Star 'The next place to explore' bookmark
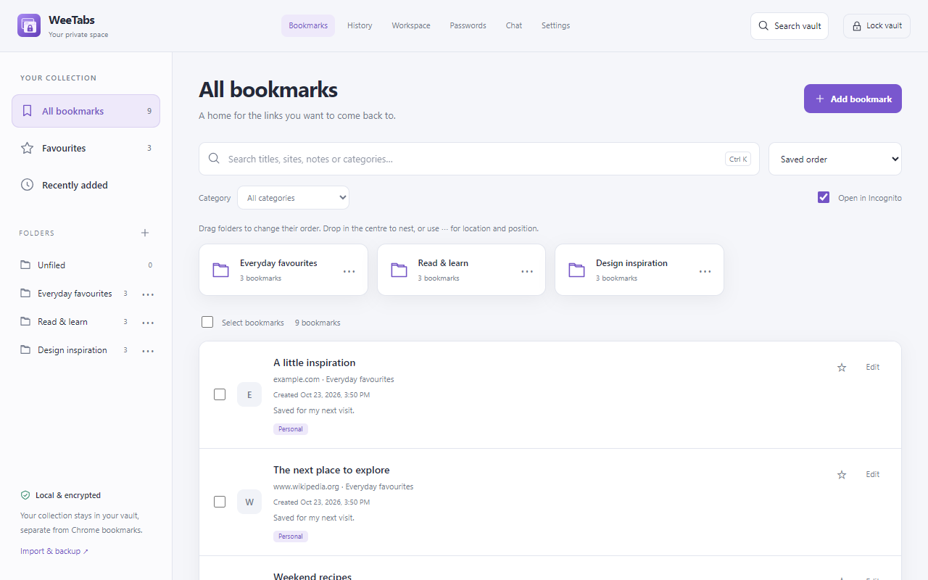The image size is (928, 580). (x=842, y=475)
